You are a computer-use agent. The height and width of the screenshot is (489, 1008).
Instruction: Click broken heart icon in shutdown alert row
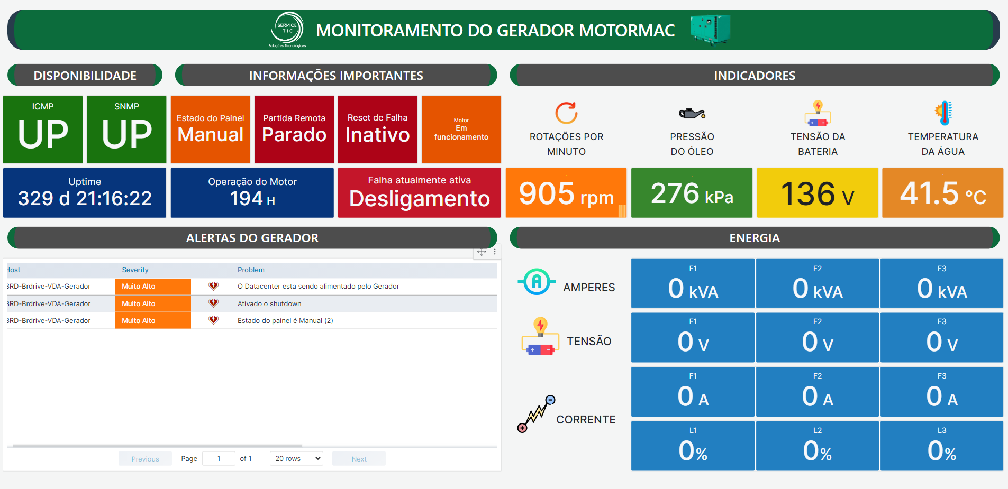click(x=213, y=303)
